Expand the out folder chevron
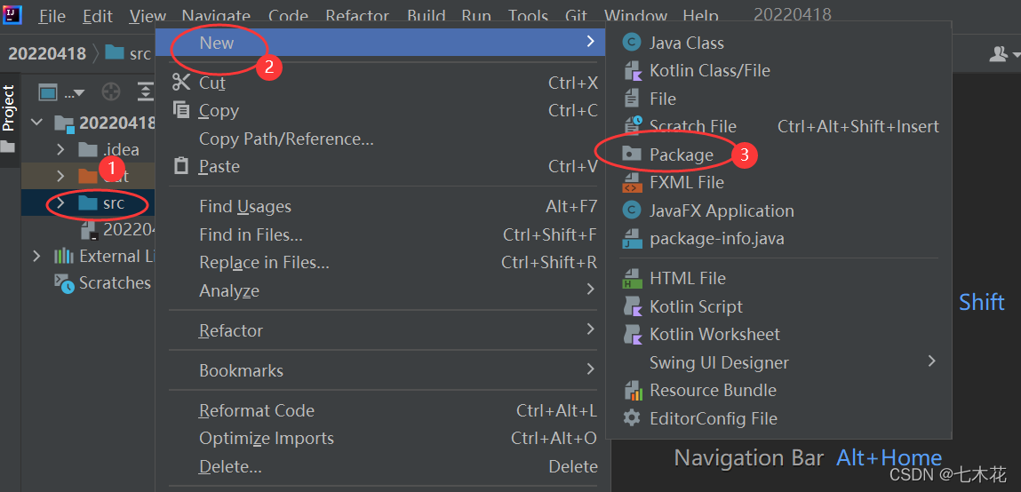The height and width of the screenshot is (492, 1021). point(60,176)
